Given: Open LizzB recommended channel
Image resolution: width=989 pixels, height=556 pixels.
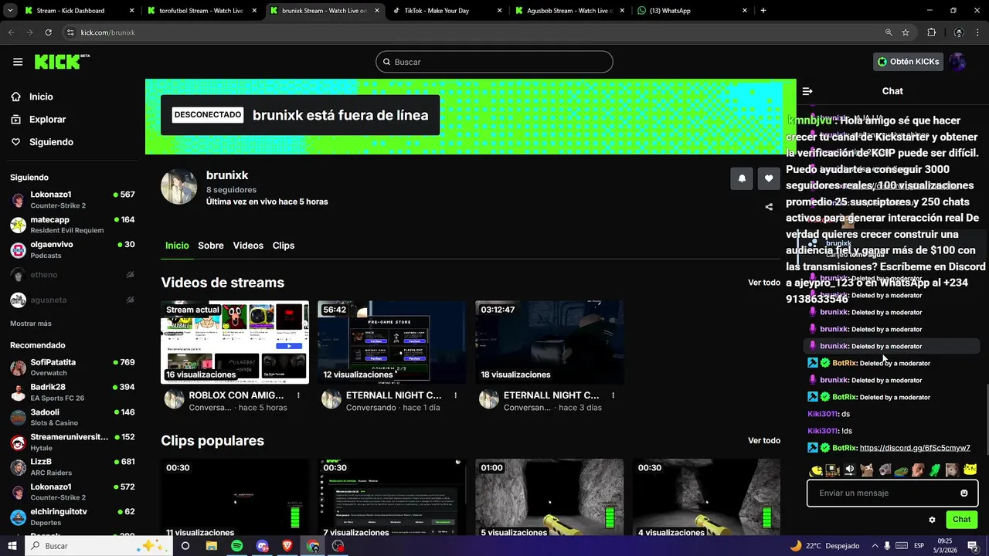Looking at the screenshot, I should pos(73,467).
